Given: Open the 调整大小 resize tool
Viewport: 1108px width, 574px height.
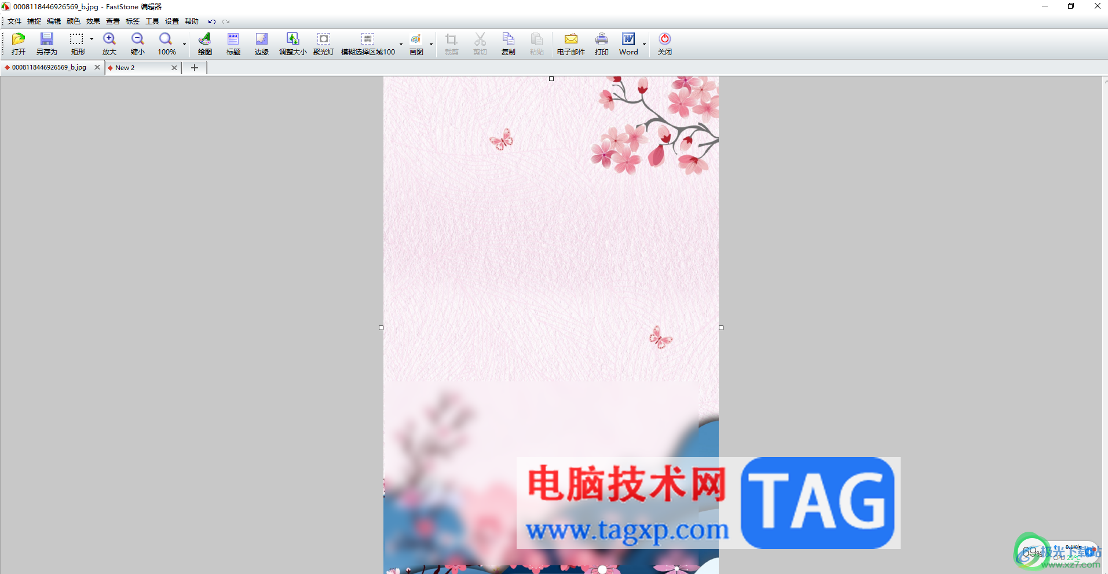Looking at the screenshot, I should pos(293,44).
